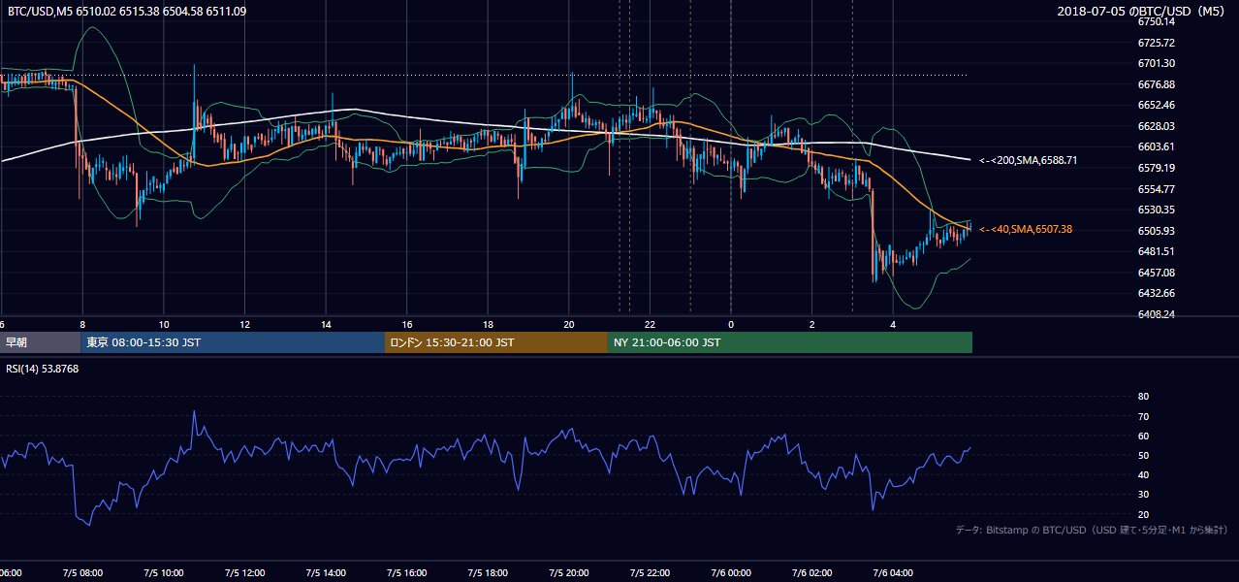Click hour label 0 under the price chart

tap(731, 324)
